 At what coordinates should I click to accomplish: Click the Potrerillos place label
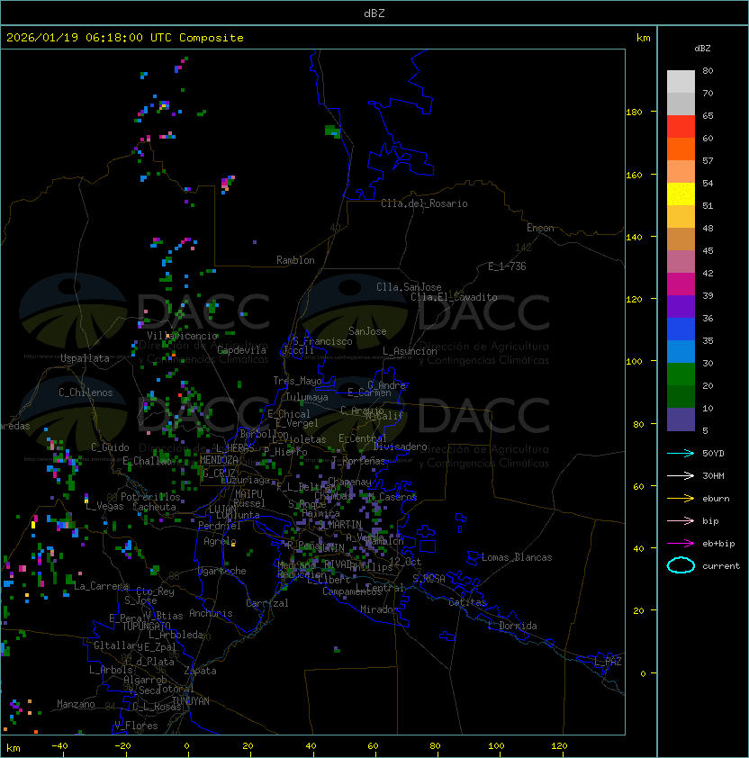tap(150, 497)
